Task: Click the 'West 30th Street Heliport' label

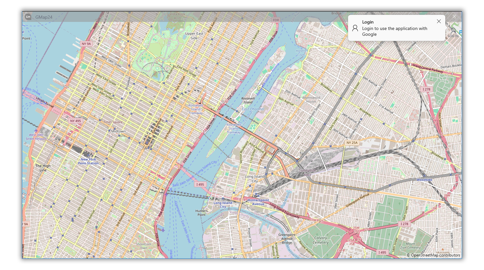Action: click(x=36, y=137)
